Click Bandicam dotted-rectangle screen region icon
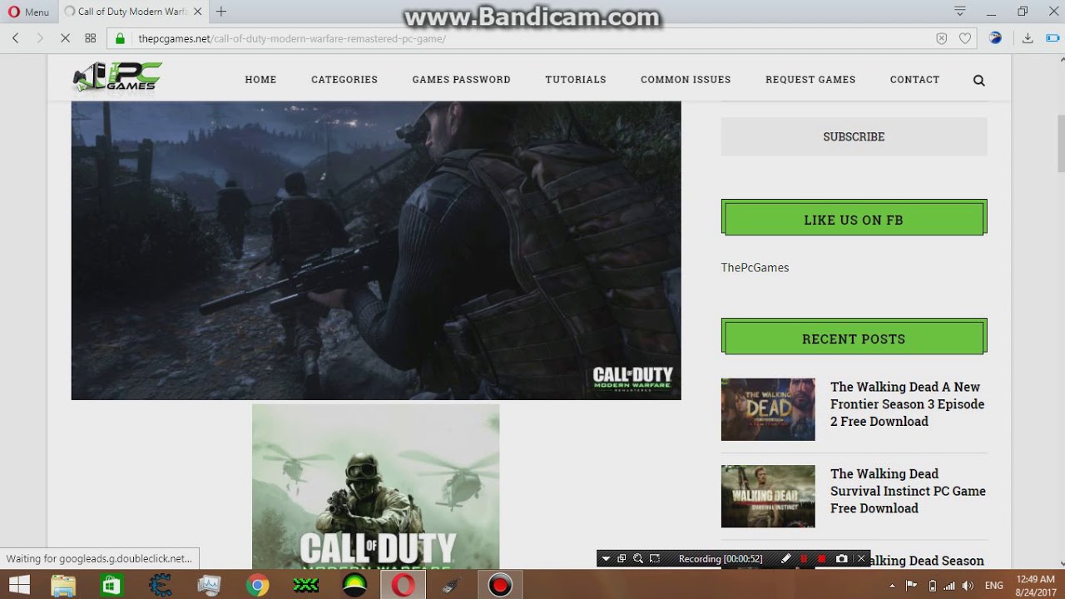Viewport: 1065px width, 599px height. point(655,559)
